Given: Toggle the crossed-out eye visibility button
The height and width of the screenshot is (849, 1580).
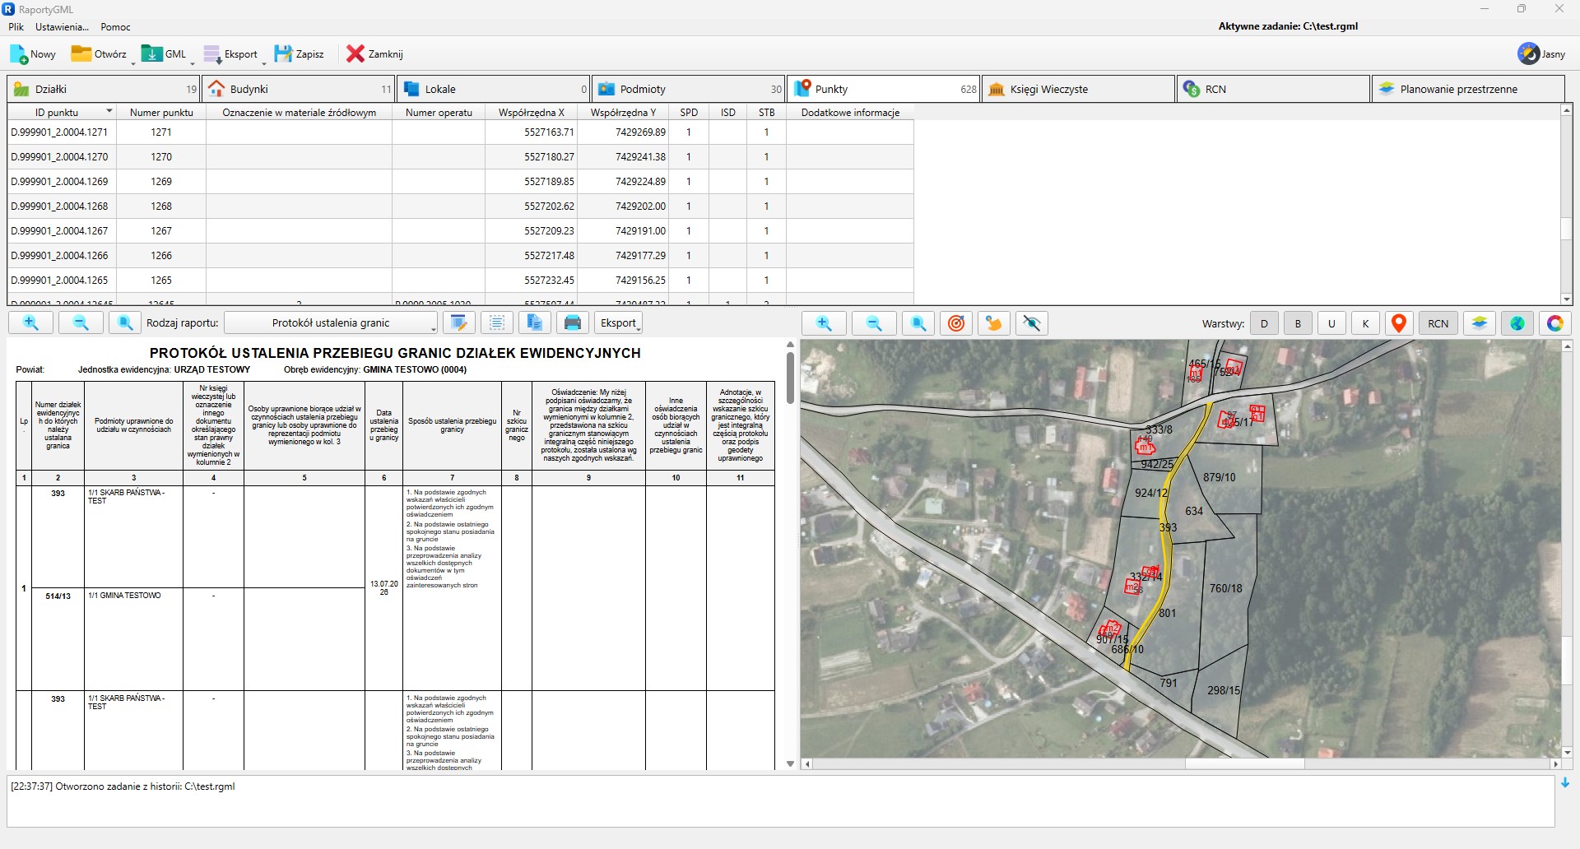Looking at the screenshot, I should click(1032, 323).
